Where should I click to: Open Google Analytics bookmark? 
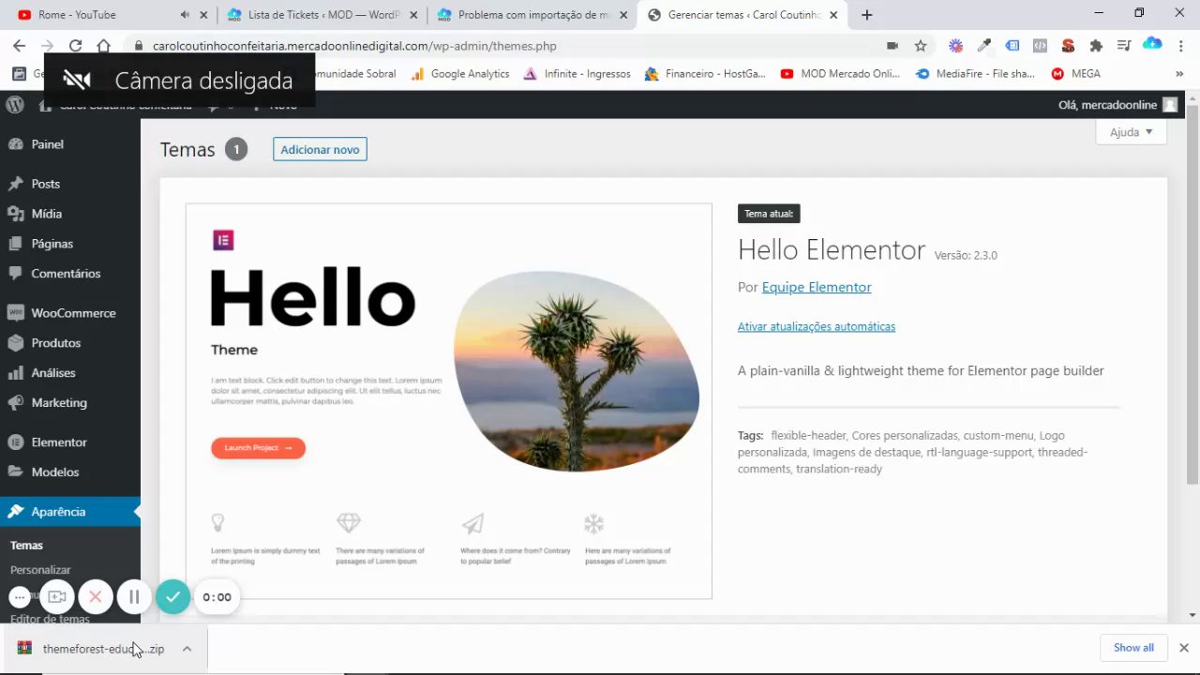click(x=459, y=74)
